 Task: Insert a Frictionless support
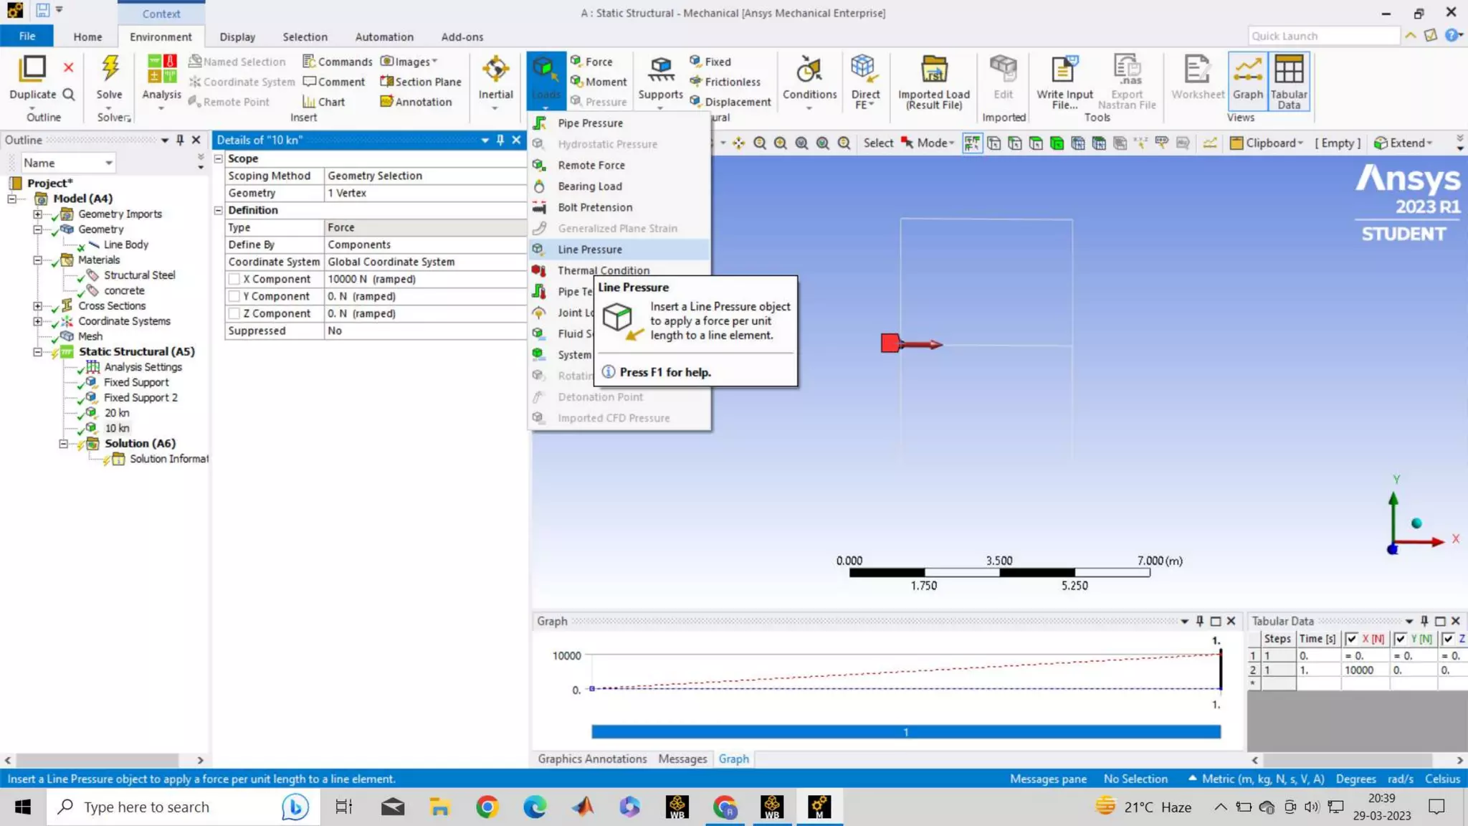725,82
